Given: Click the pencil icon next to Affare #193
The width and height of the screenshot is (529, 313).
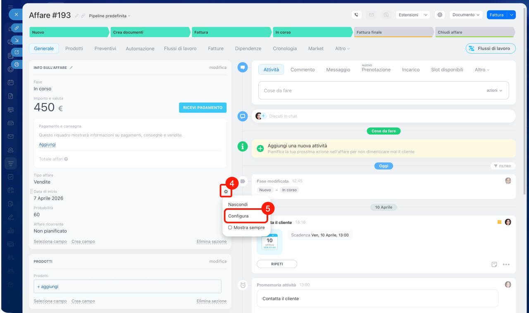Looking at the screenshot, I should pos(76,16).
